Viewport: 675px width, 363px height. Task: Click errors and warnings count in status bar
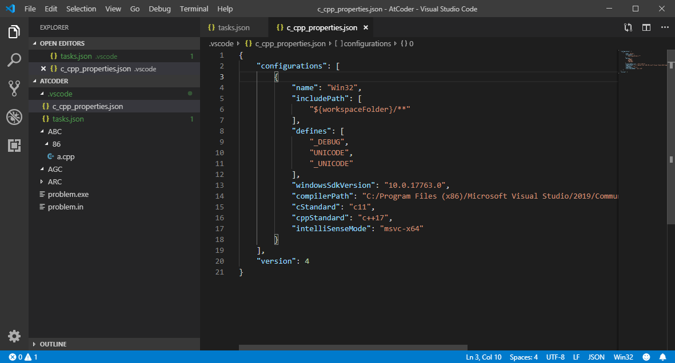(23, 357)
